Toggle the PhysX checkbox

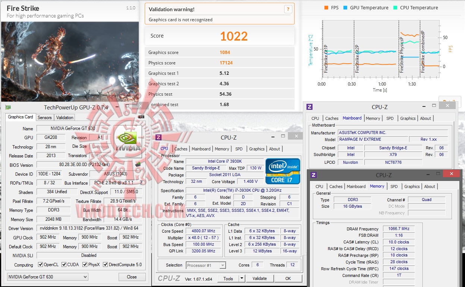(x=85, y=265)
